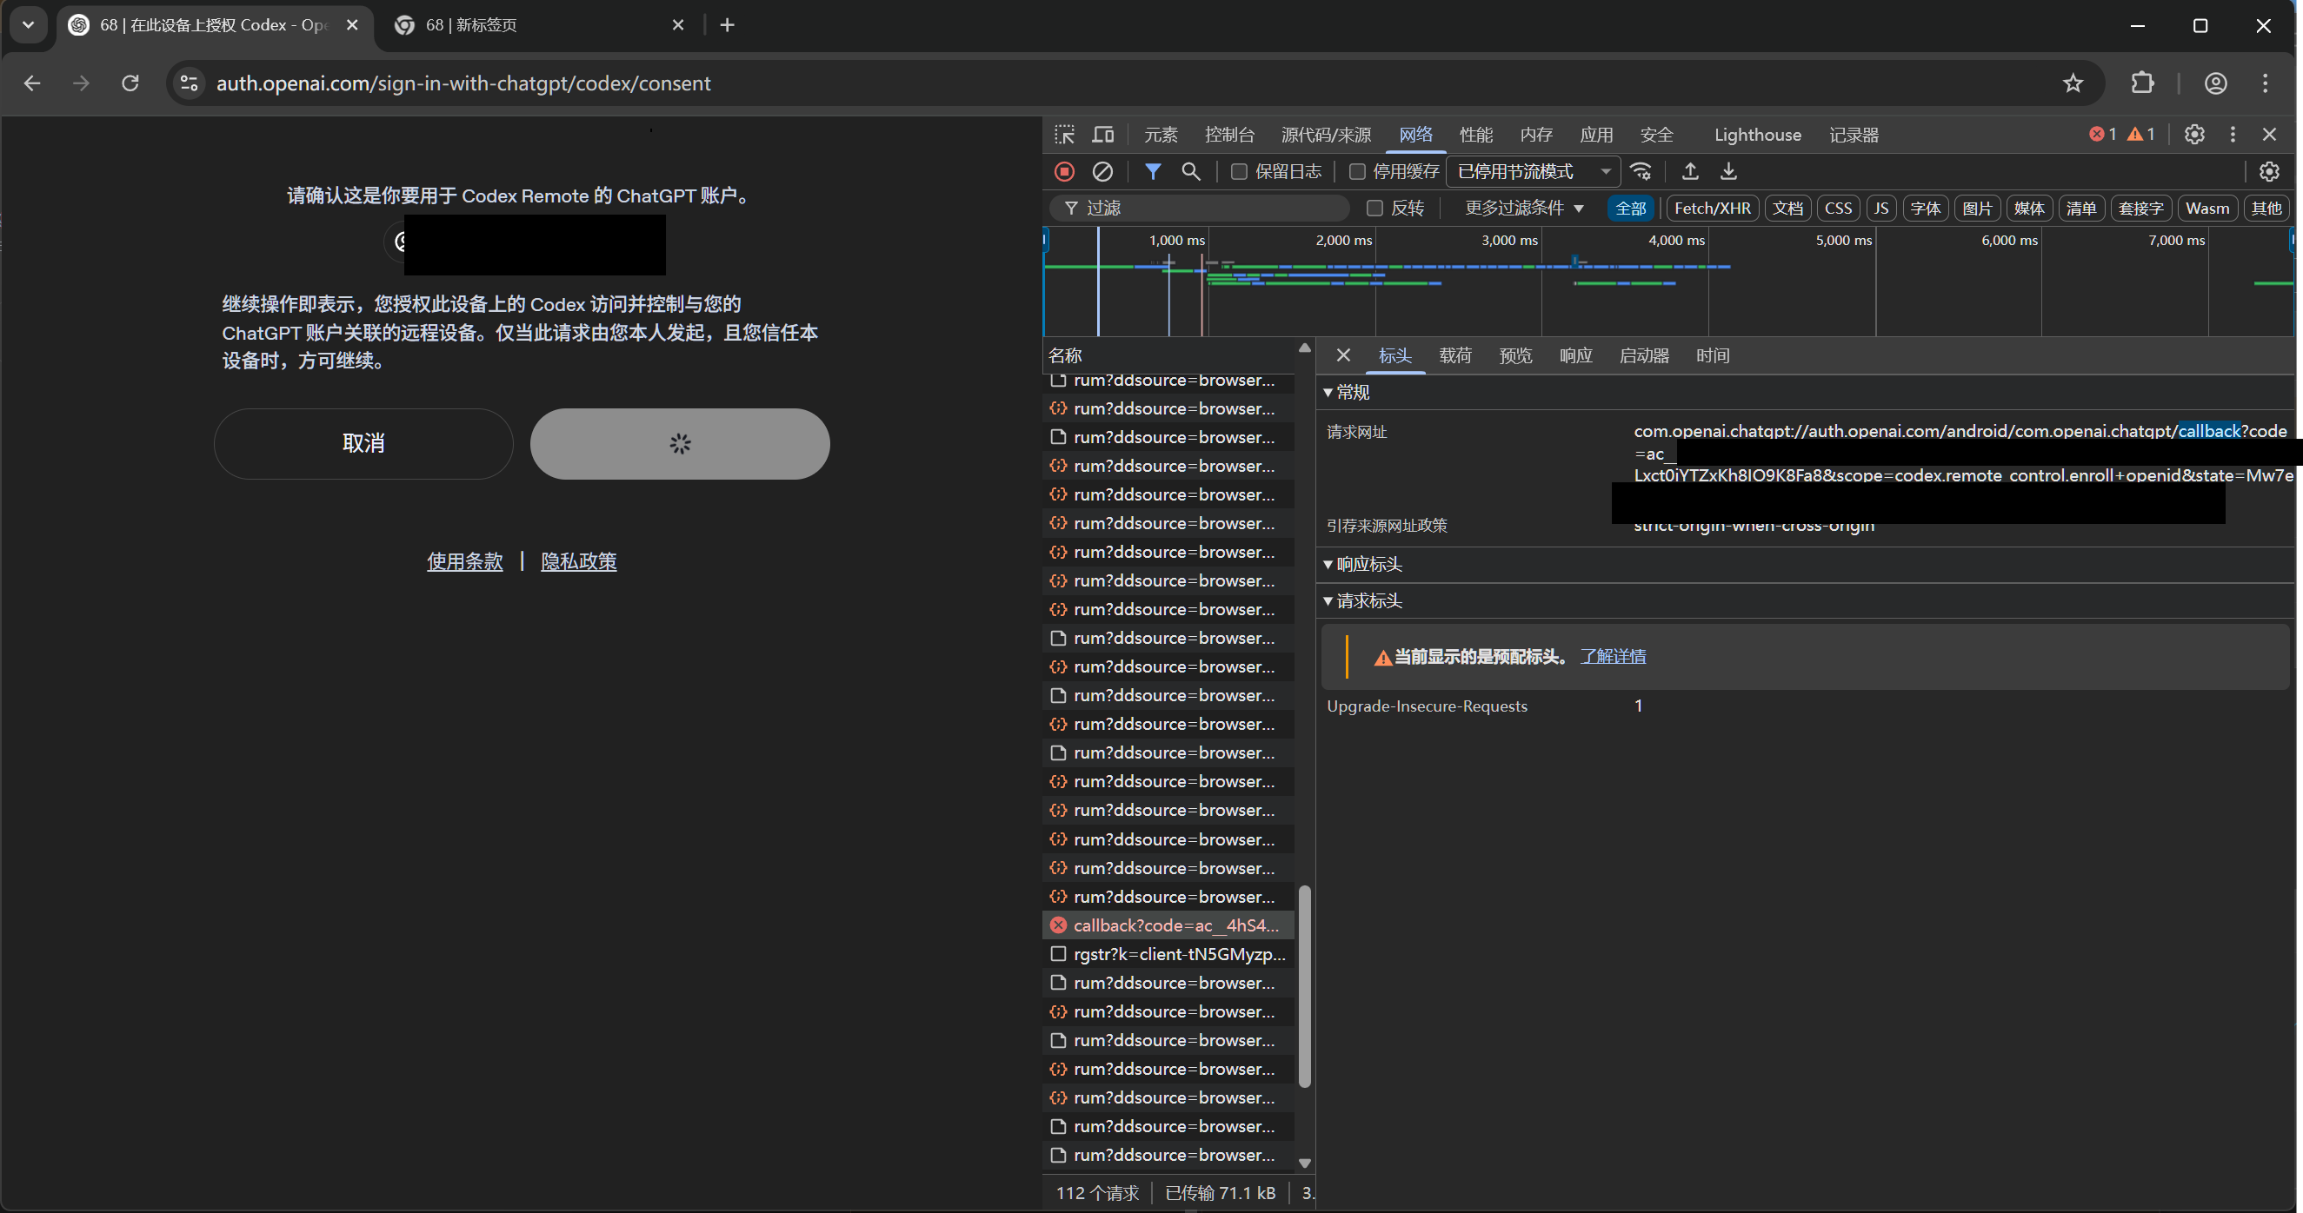
Task: Toggle the network filter funnel icon
Action: coord(1154,171)
